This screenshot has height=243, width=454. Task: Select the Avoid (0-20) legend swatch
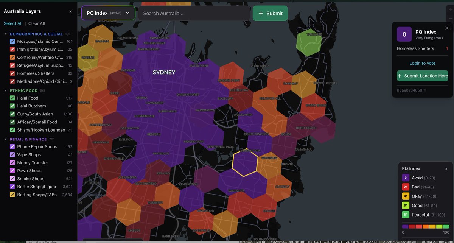[406, 178]
